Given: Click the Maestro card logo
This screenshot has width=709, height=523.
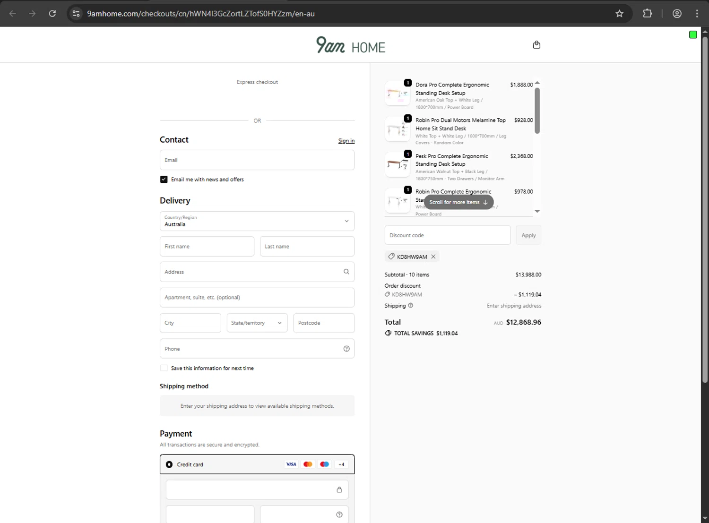Looking at the screenshot, I should (x=324, y=464).
